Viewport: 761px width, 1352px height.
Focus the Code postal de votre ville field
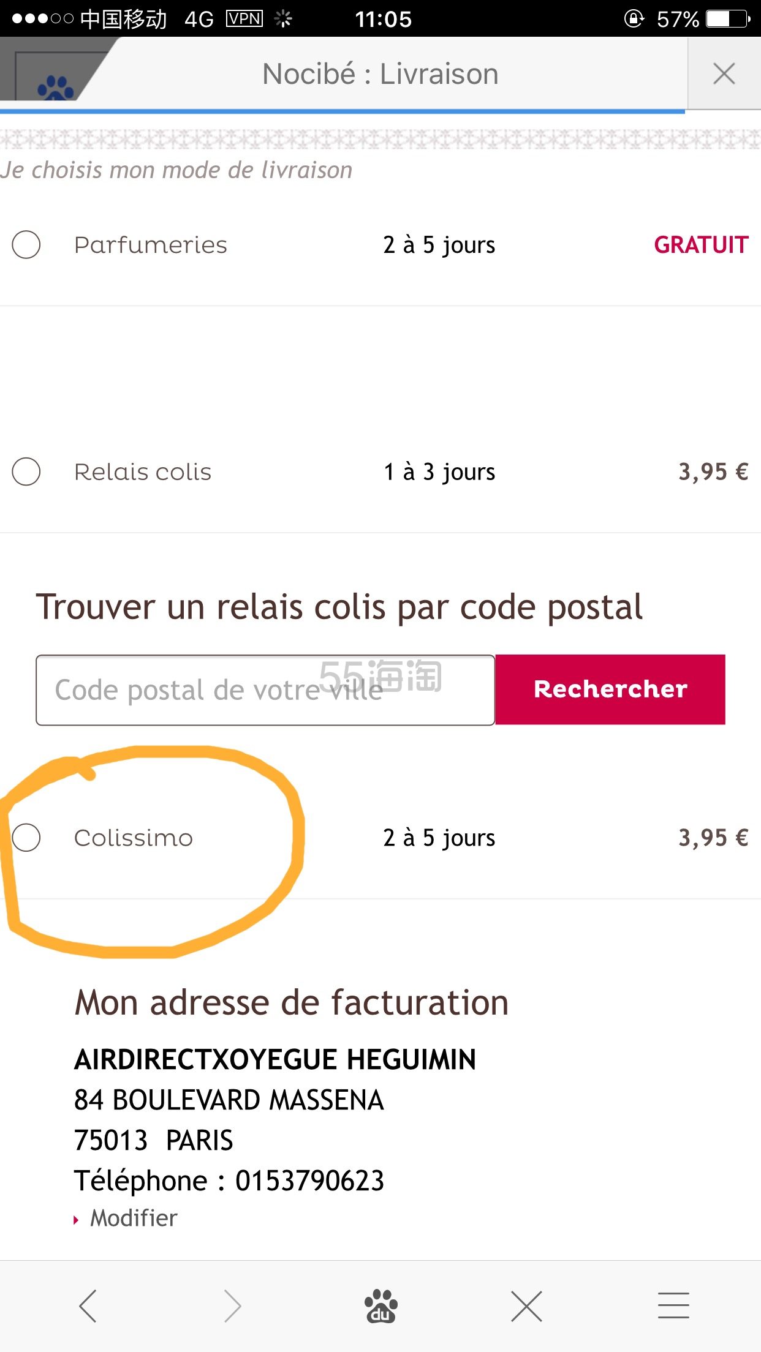coord(265,690)
